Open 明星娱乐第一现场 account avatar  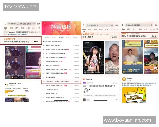click(x=6, y=85)
